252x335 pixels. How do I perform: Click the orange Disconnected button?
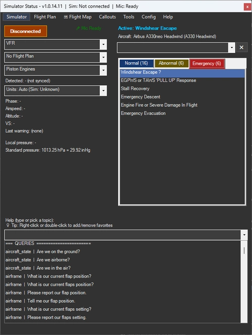[x=25, y=31]
